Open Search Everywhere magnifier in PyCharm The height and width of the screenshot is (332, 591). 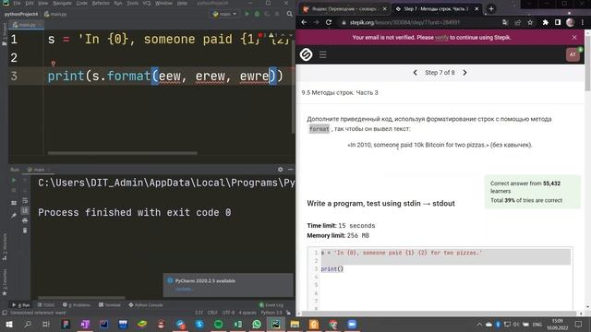tap(289, 14)
